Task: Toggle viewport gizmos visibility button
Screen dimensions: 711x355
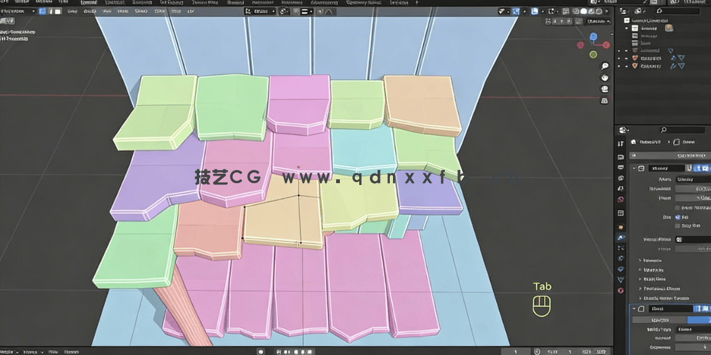Action: [516, 11]
